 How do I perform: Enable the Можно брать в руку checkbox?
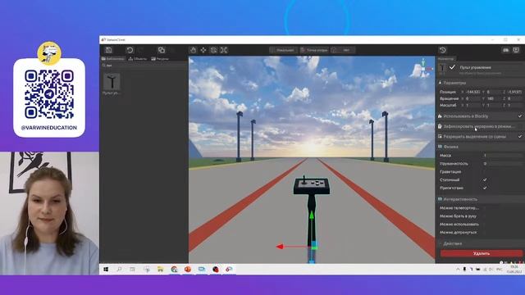point(485,216)
